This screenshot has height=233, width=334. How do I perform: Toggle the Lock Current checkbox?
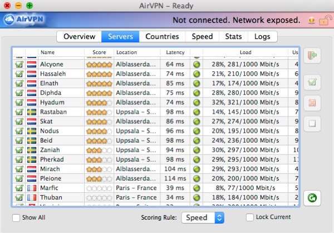click(x=250, y=217)
